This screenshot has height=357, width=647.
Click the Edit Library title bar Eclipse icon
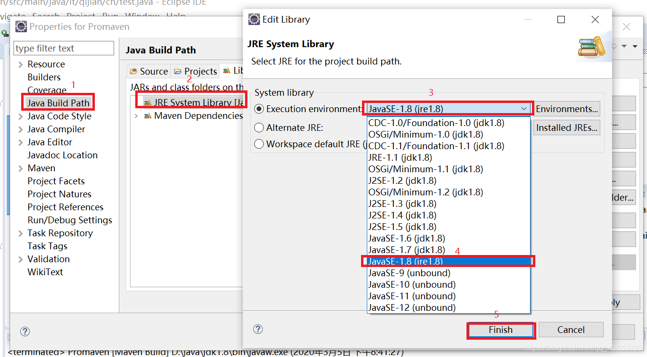(x=254, y=19)
